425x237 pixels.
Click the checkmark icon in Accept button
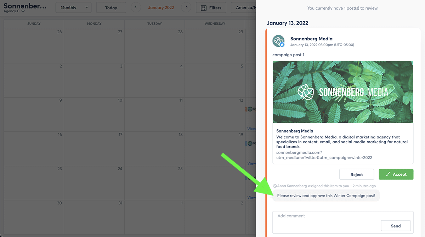click(x=388, y=174)
